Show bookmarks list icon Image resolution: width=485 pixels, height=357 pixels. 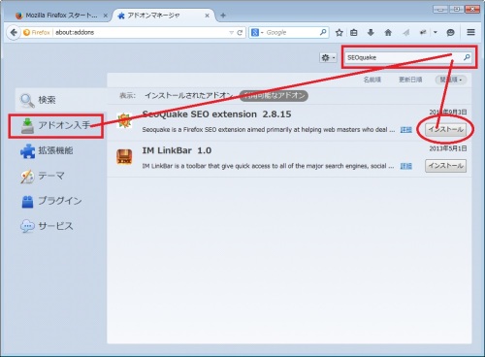[354, 32]
